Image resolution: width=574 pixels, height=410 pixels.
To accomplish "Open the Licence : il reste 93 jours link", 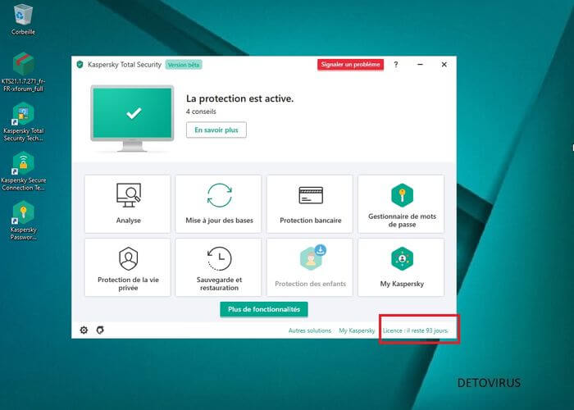I will [416, 330].
